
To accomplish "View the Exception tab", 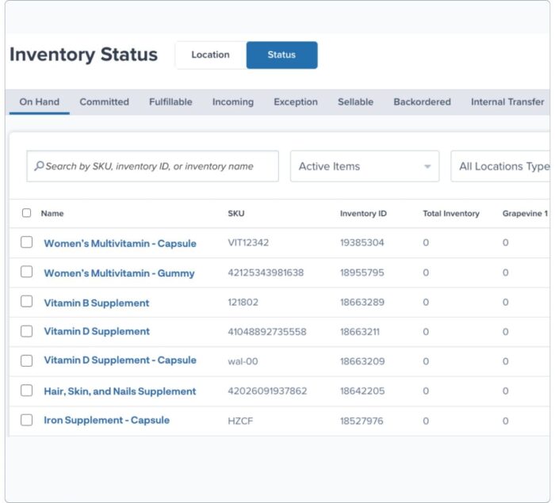I will pos(296,102).
